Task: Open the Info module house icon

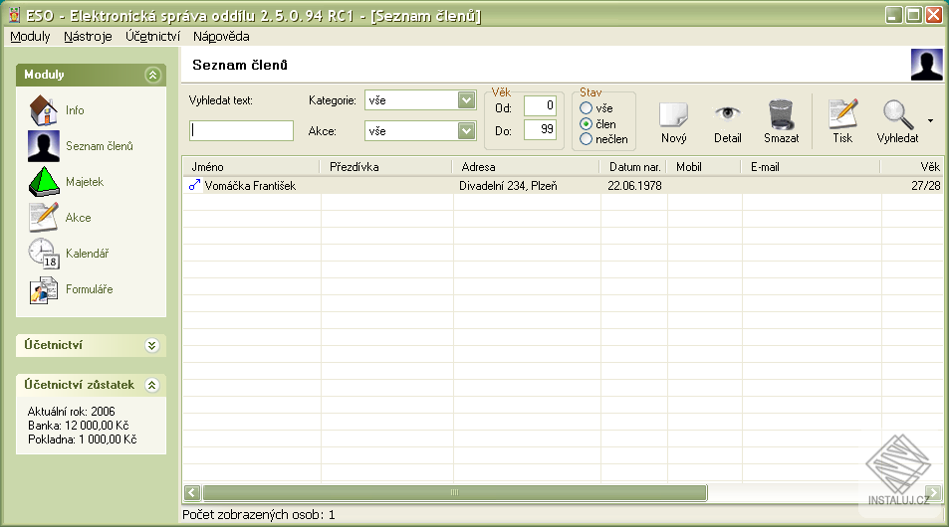Action: pyautogui.click(x=43, y=109)
